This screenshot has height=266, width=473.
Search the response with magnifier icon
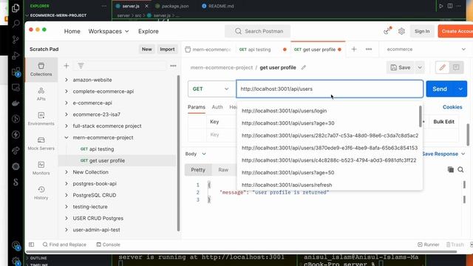point(460,169)
